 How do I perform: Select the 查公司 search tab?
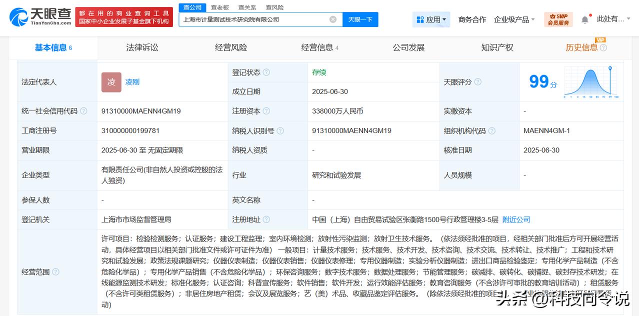(192, 7)
